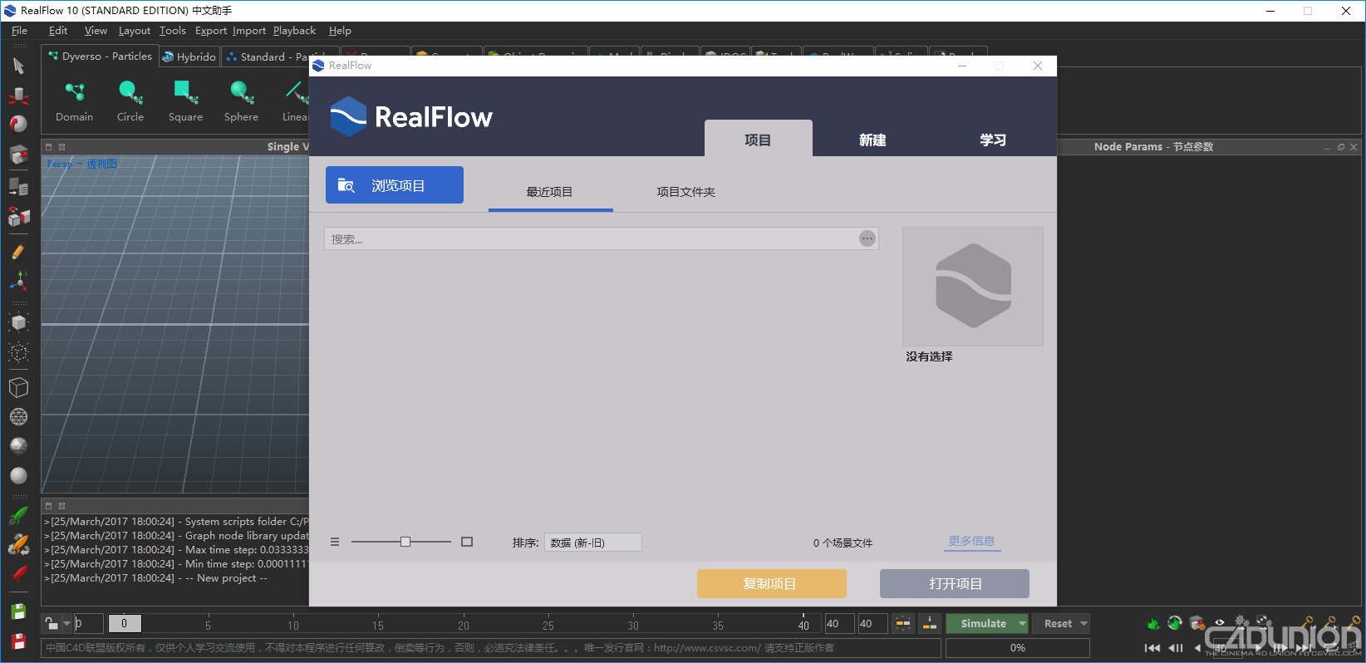This screenshot has width=1366, height=663.
Task: Click the cube bounding box display icon
Action: coord(18,322)
